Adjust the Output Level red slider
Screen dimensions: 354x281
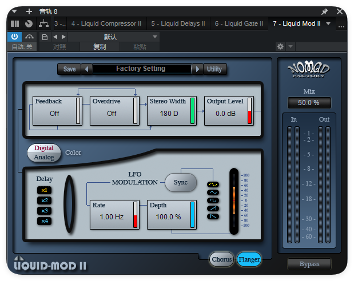pos(249,111)
